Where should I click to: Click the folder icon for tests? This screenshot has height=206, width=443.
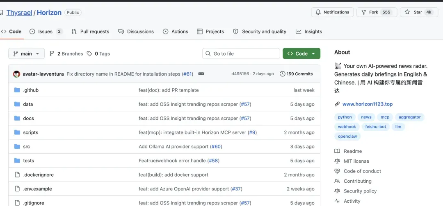tap(17, 161)
